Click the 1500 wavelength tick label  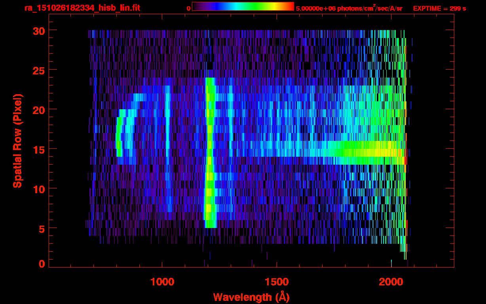pyautogui.click(x=277, y=281)
